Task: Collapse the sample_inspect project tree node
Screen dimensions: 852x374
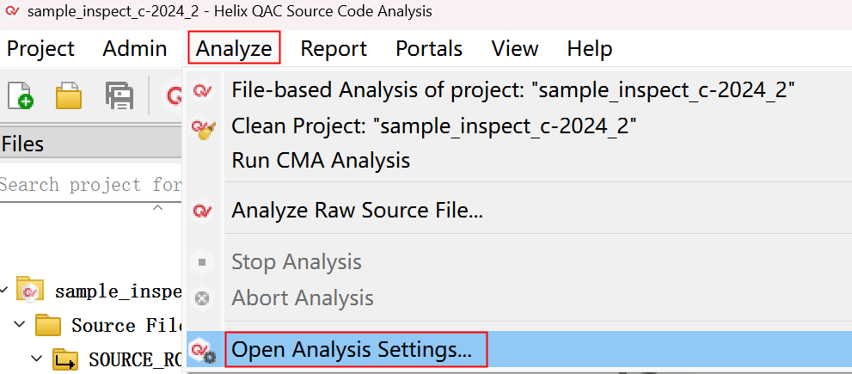Action: pyautogui.click(x=6, y=291)
